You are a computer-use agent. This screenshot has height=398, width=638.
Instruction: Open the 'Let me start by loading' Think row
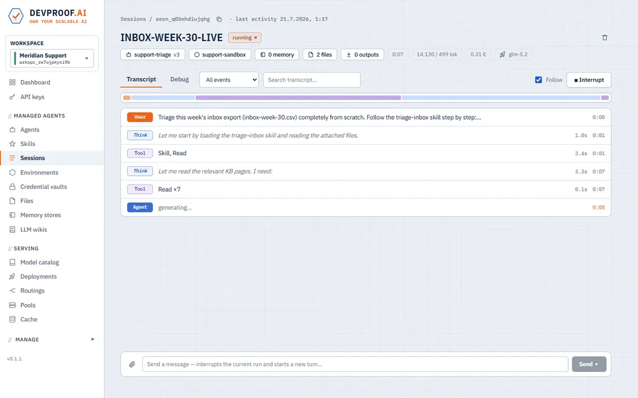click(x=366, y=135)
